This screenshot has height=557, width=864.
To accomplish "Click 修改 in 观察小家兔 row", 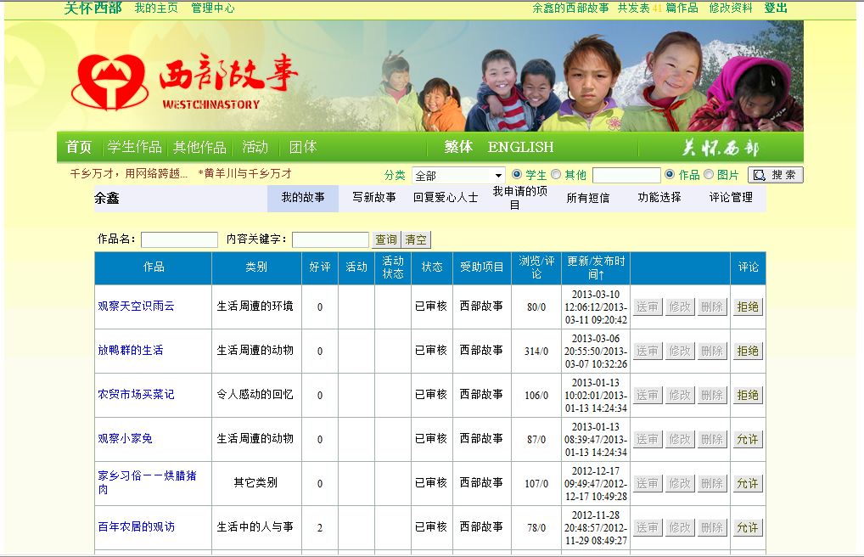I will [680, 439].
